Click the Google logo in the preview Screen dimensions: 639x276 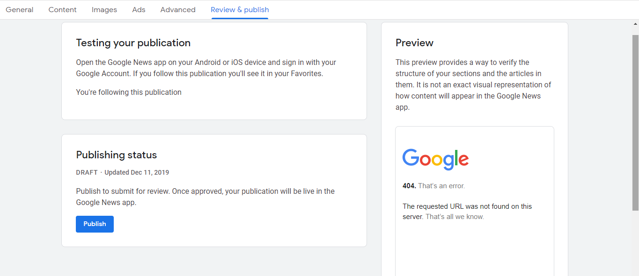pos(435,159)
